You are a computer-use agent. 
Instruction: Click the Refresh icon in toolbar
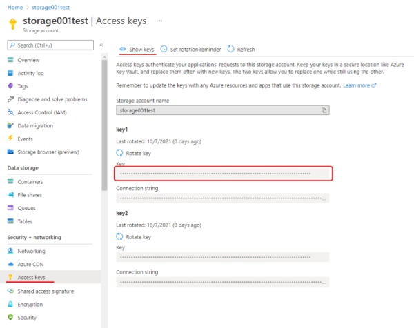pos(231,50)
